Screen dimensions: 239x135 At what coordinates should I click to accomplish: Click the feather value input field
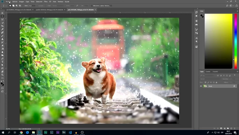click(x=32, y=6)
